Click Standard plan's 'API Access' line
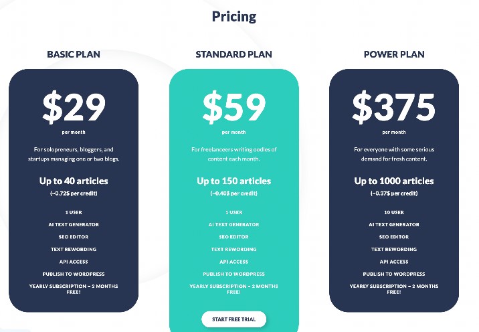The image size is (479, 332). pyautogui.click(x=233, y=262)
